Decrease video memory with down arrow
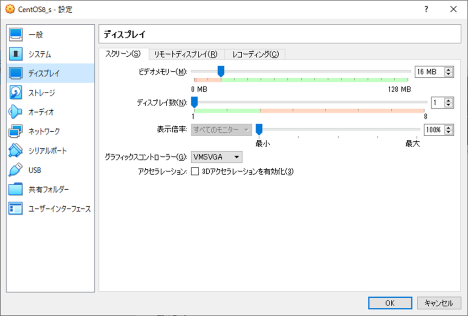 click(448, 74)
